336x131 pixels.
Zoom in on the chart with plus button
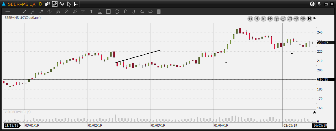(x=277, y=19)
